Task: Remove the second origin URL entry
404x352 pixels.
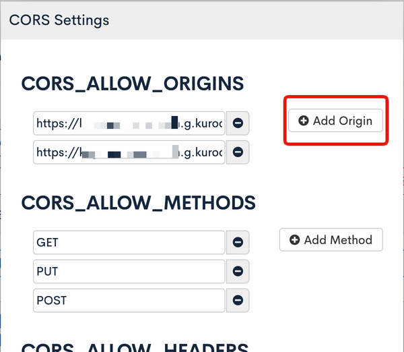Action: point(238,152)
